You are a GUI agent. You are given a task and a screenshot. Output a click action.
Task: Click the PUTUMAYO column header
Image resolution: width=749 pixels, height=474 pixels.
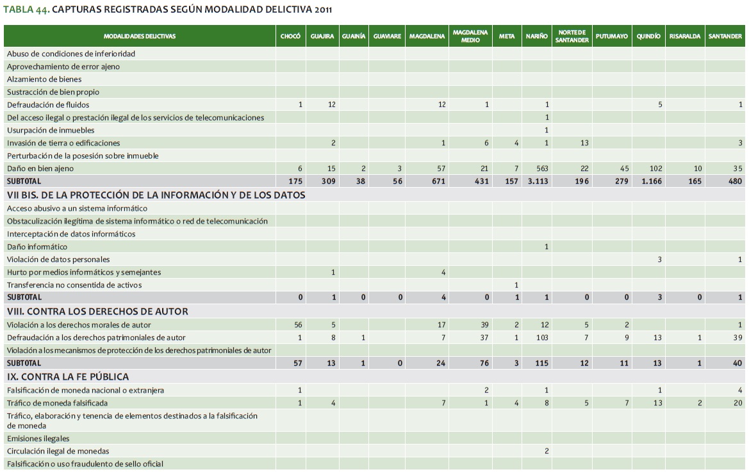(611, 37)
